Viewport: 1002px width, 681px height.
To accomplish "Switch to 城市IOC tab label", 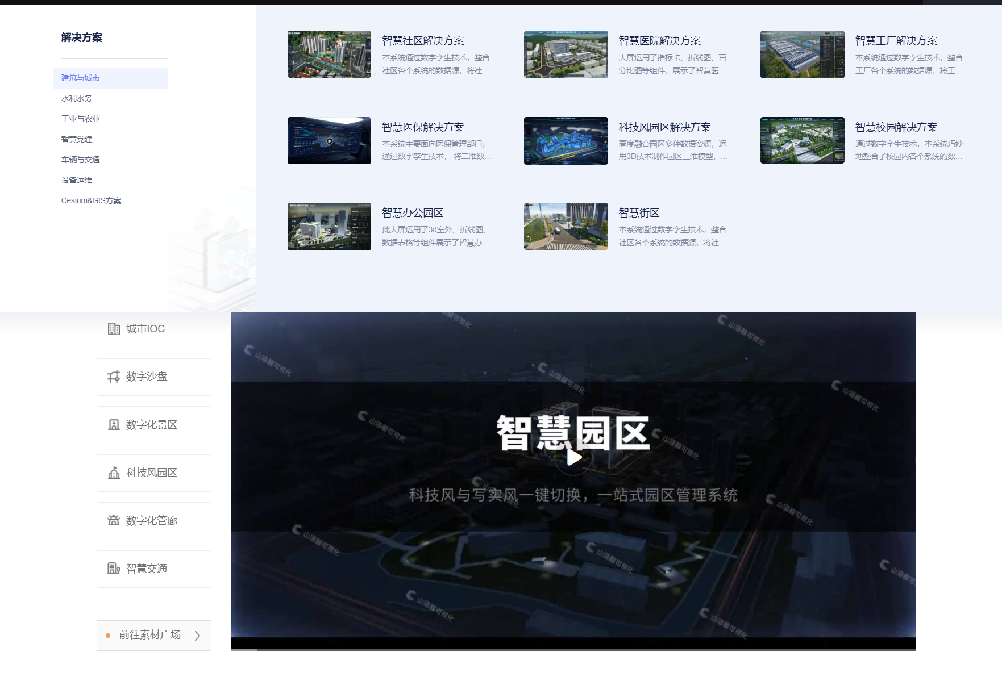I will tap(145, 329).
